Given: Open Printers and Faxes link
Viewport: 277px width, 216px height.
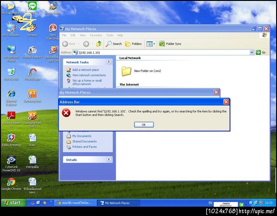Looking at the screenshot, I should [84, 147].
